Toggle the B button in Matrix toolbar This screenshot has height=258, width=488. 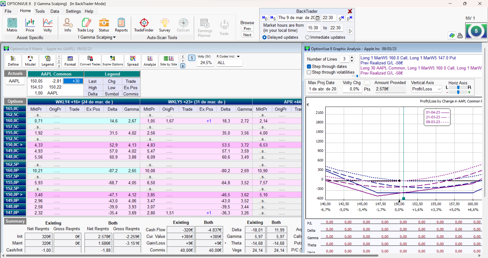tap(183, 66)
